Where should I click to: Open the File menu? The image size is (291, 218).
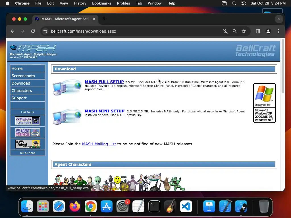coord(38,3)
